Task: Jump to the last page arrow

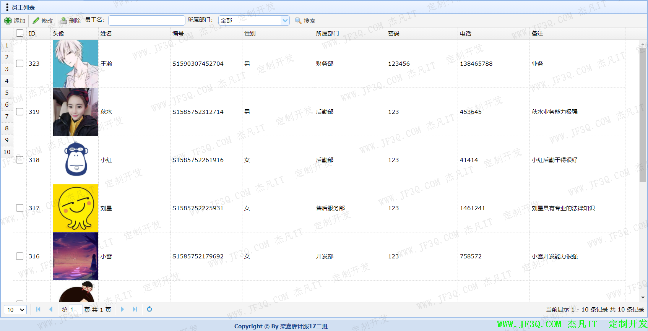Action: tap(135, 309)
